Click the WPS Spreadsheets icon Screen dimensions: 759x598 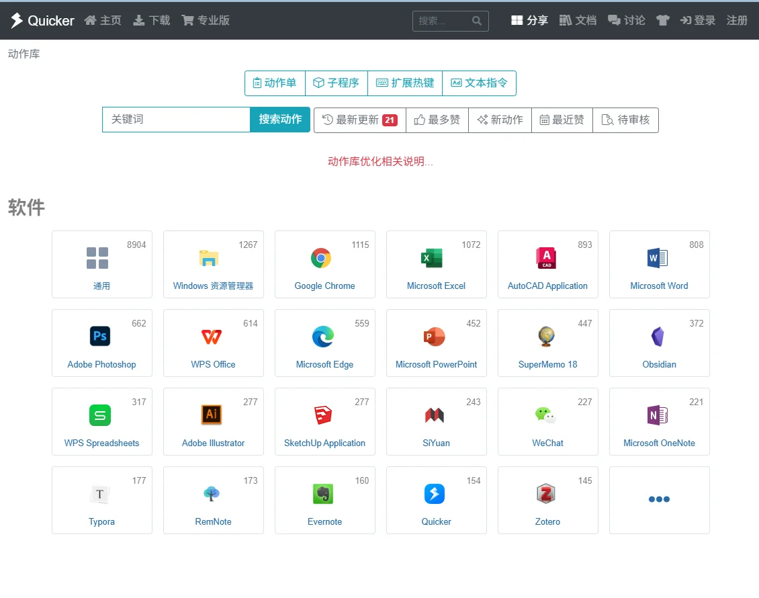pyautogui.click(x=99, y=415)
